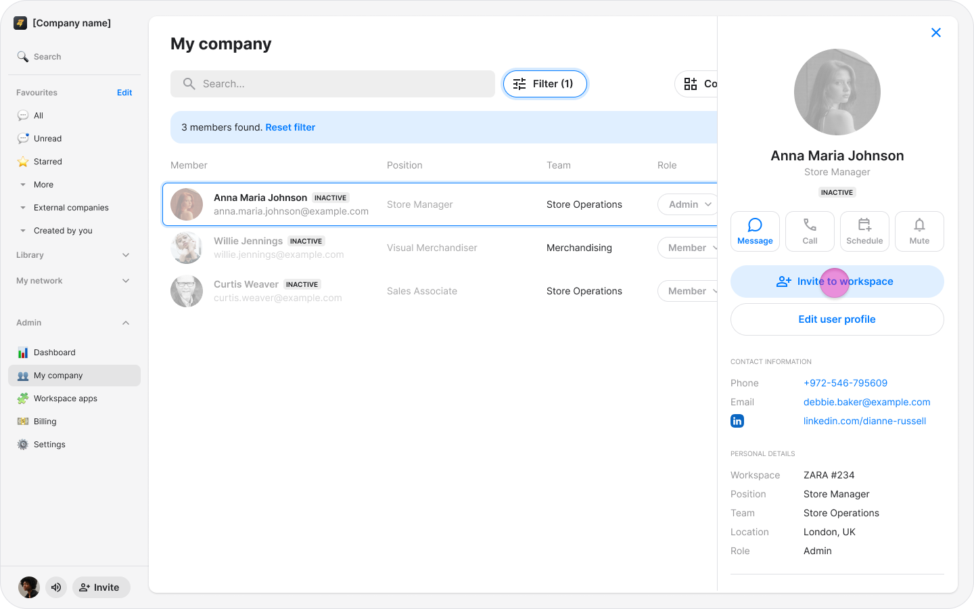Click Invite to workspace button

click(837, 281)
